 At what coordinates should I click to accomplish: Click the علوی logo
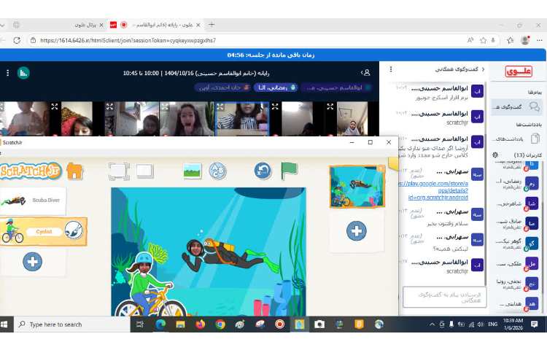519,71
